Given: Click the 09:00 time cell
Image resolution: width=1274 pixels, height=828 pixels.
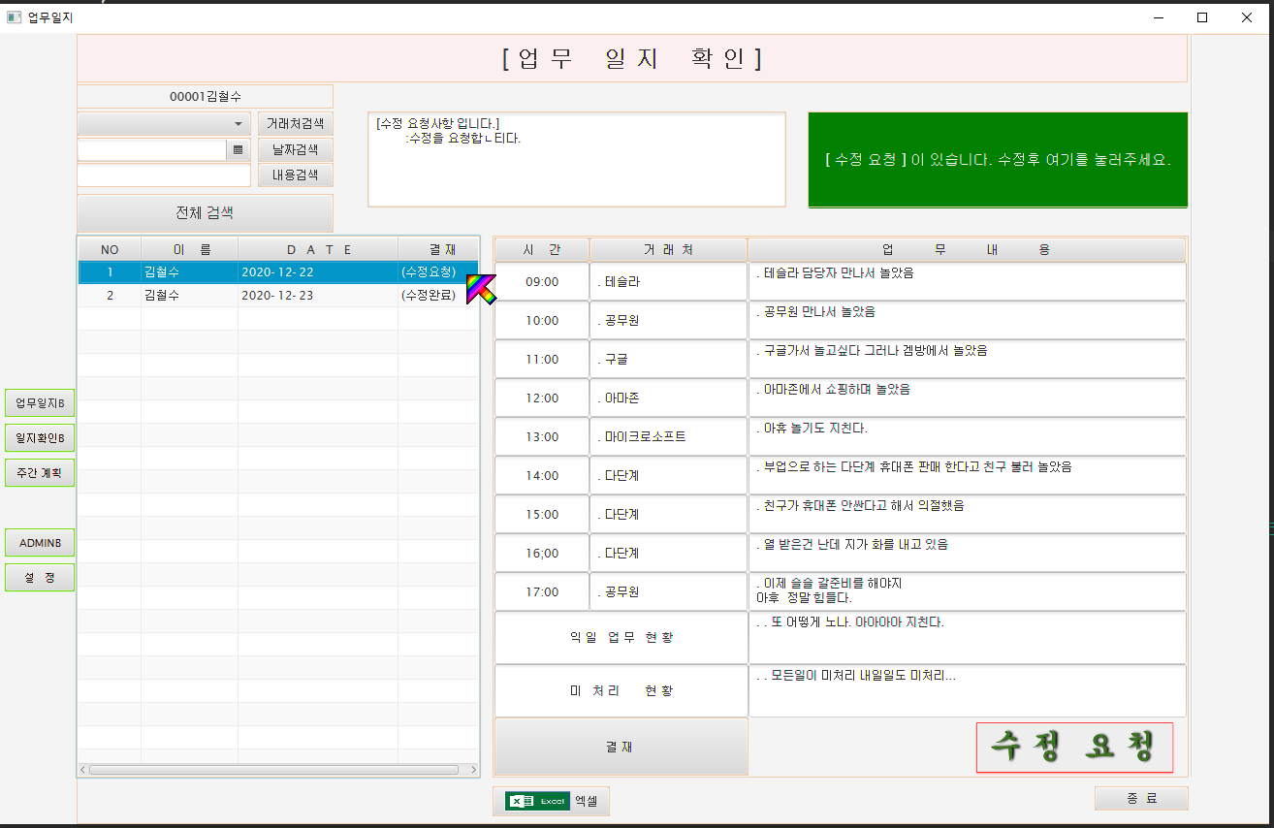Looking at the screenshot, I should [x=542, y=281].
